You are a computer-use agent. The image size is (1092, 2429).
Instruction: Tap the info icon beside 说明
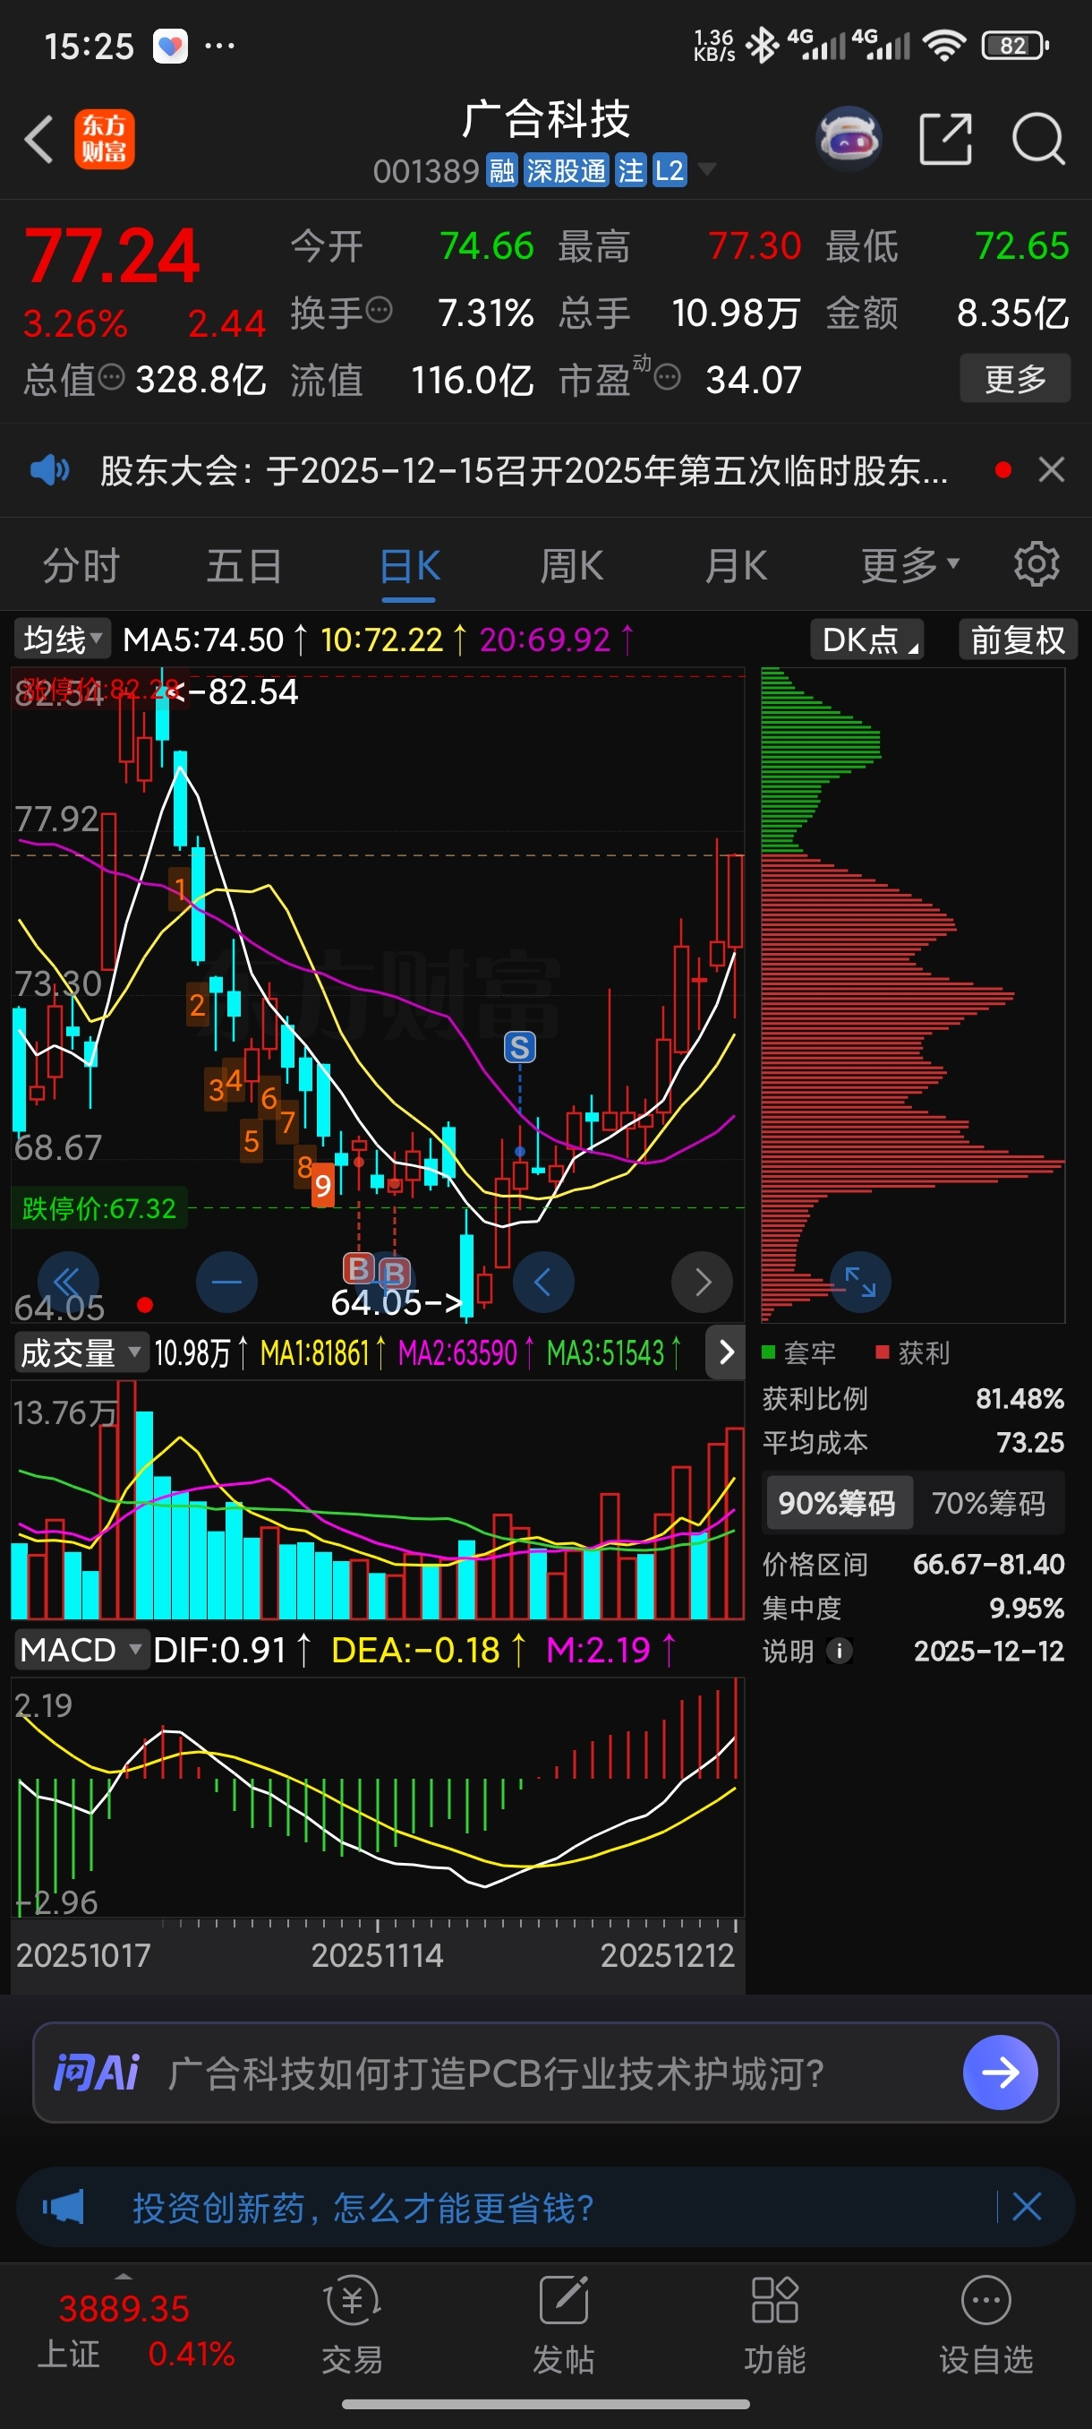(840, 1651)
